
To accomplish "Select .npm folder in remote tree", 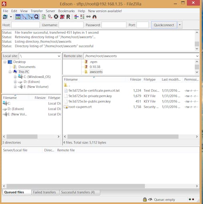I will pos(94,62).
